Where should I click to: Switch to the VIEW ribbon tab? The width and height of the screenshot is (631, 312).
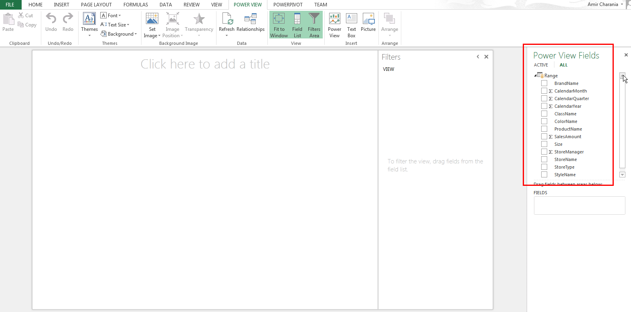coord(216,5)
